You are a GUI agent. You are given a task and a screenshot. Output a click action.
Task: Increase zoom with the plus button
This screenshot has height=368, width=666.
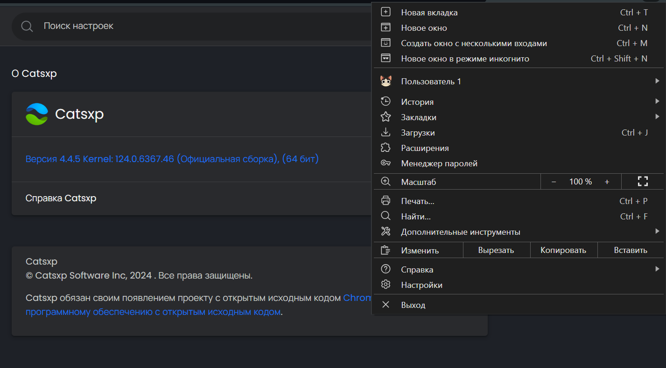(607, 182)
